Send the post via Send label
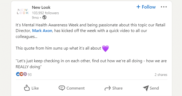Screen dimensions: 182x96 click(154, 88)
